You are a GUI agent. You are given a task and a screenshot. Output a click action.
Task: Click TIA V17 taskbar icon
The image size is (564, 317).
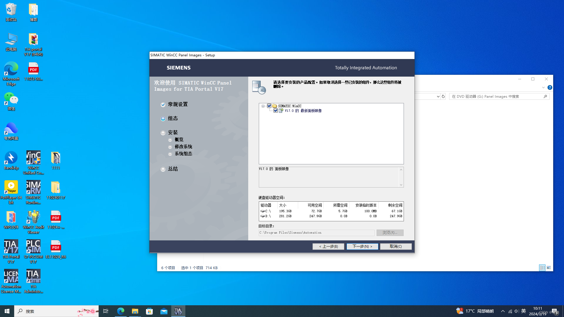(178, 311)
